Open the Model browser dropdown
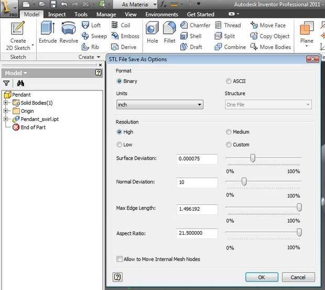 click(x=16, y=73)
